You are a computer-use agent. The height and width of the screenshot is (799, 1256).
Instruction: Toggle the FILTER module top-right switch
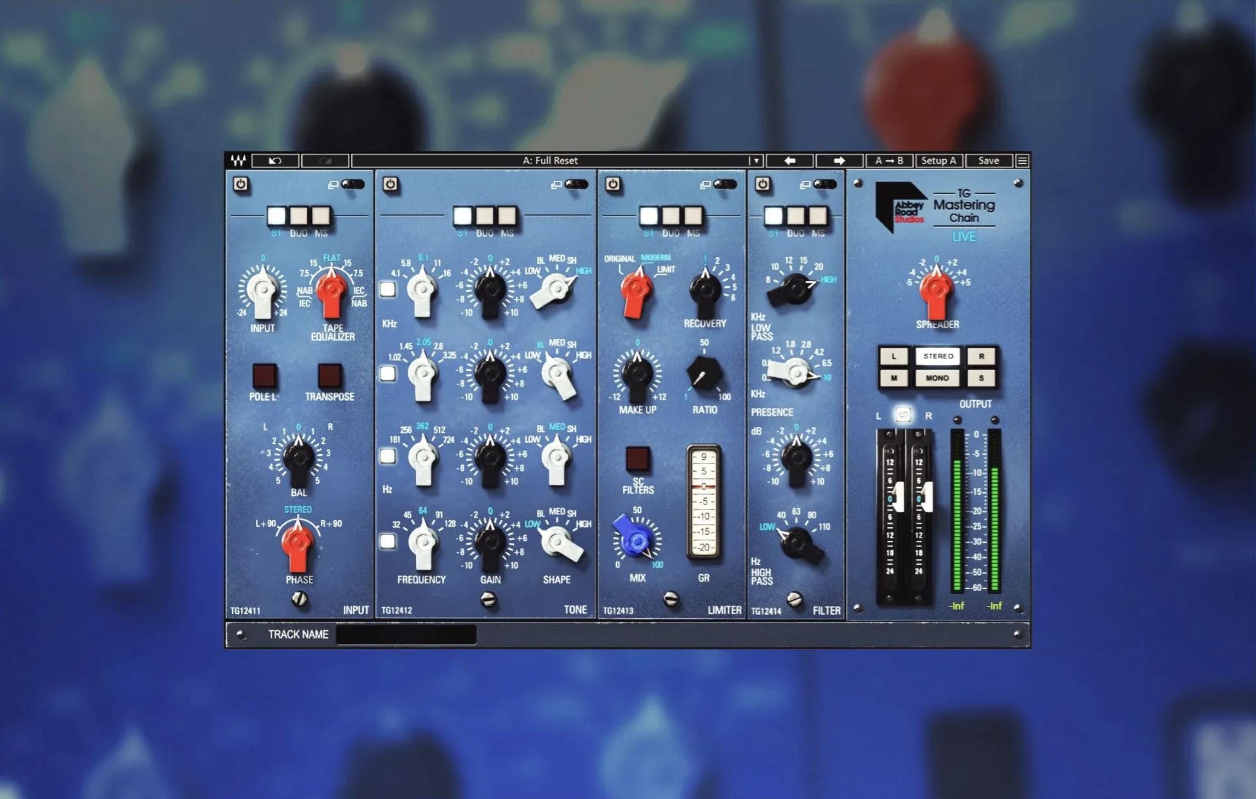coord(825,184)
